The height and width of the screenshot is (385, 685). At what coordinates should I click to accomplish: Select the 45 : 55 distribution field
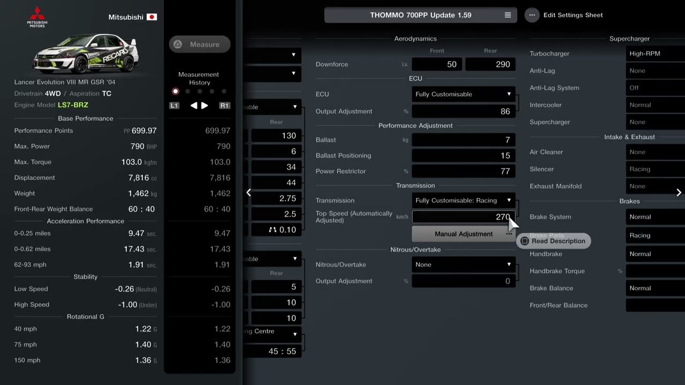tap(272, 351)
